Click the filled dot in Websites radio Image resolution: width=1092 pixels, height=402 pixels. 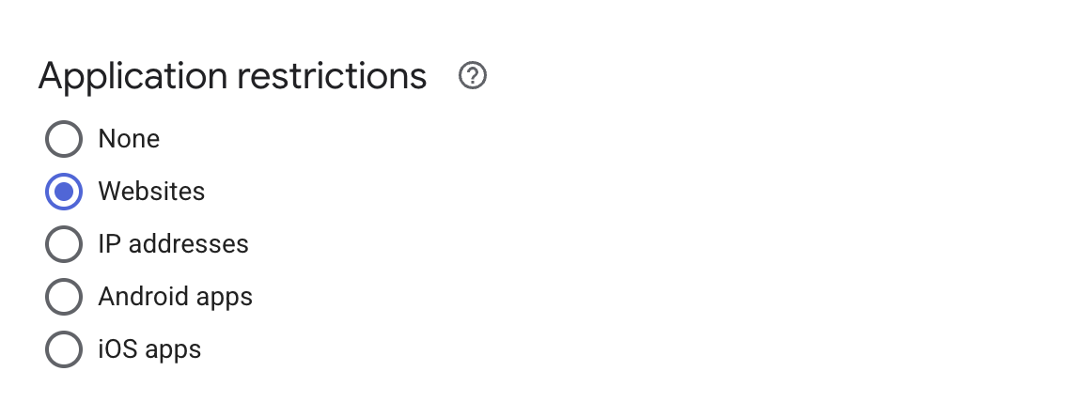click(63, 193)
